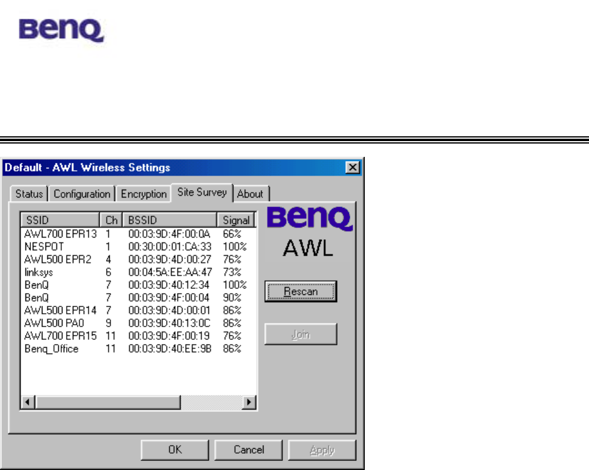Image resolution: width=589 pixels, height=470 pixels.
Task: Click BSSID 00:04:5A:EE:AA:47
Action: point(170,272)
